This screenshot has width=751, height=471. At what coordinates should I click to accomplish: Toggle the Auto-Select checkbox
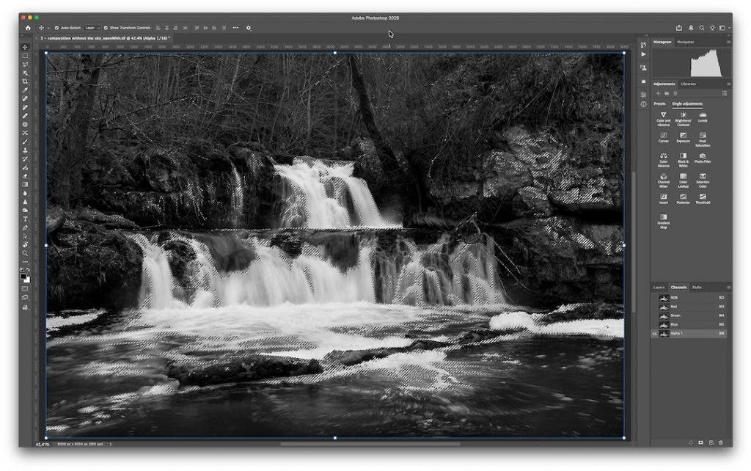(x=56, y=28)
